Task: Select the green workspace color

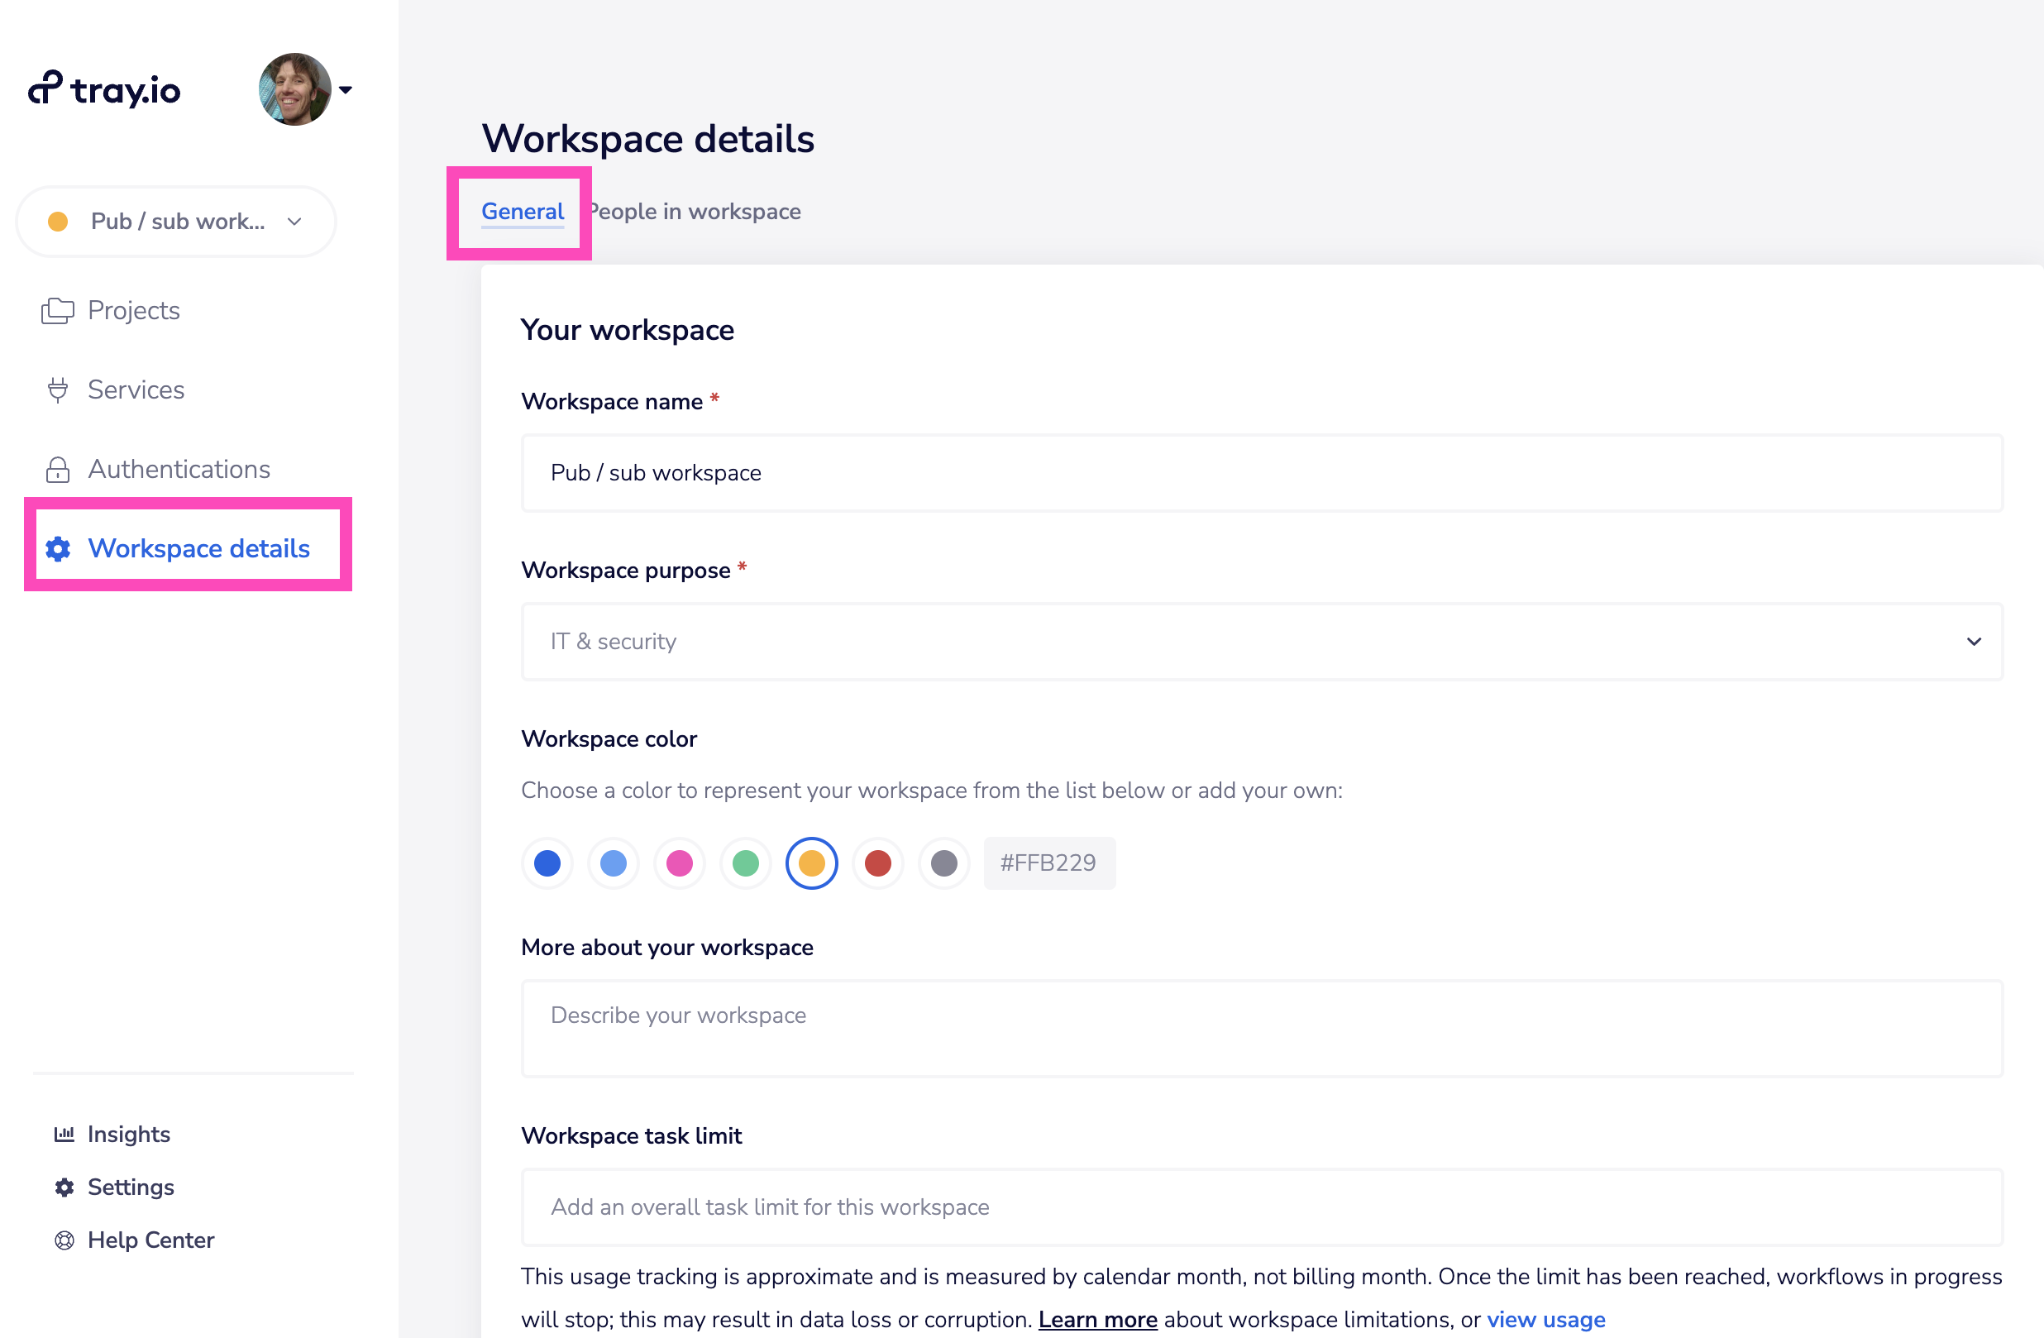Action: click(x=746, y=863)
